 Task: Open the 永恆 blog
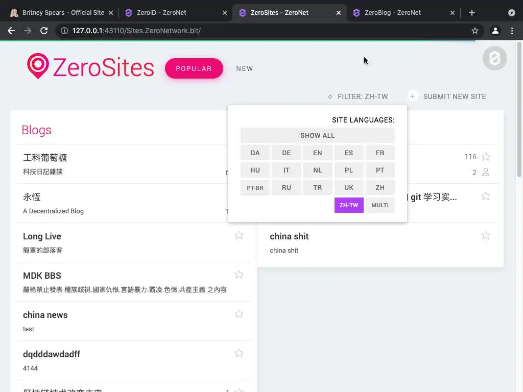pos(32,197)
